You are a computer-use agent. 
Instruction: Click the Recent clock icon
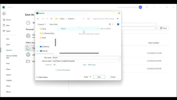click(x=28, y=23)
